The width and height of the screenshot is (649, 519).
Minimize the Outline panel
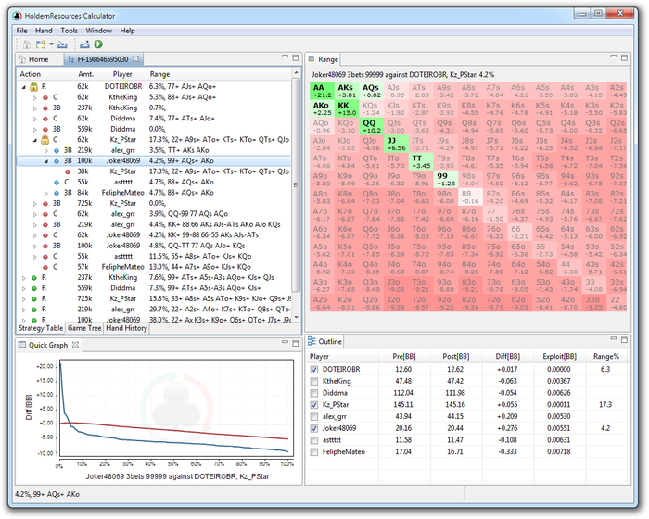coord(614,339)
